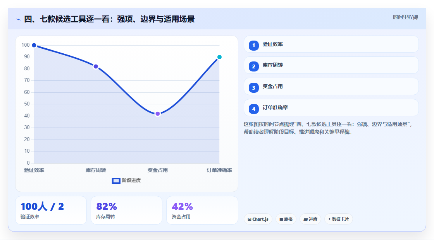The width and height of the screenshot is (434, 240).
Task: Click the 100人 / 2 stat card
Action: [x=51, y=211]
